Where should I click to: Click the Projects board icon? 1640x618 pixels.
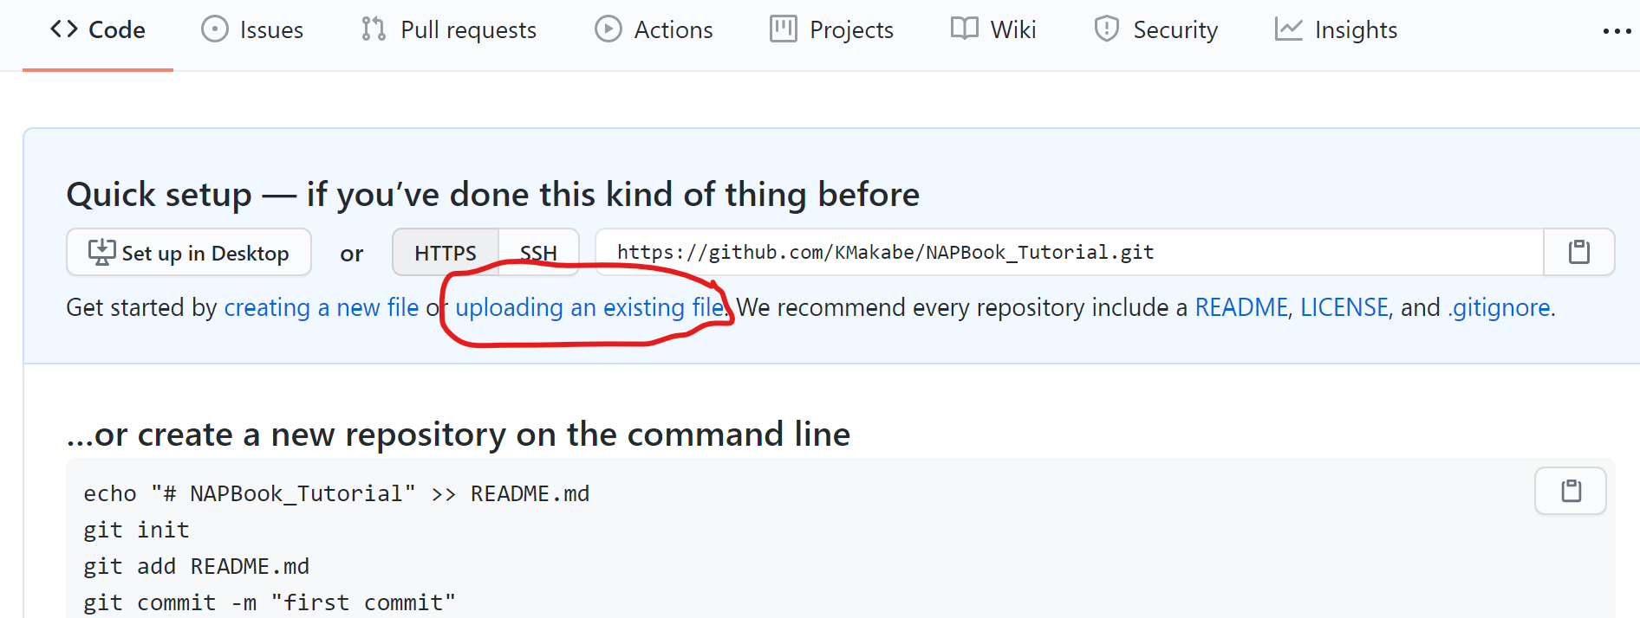[x=783, y=29]
